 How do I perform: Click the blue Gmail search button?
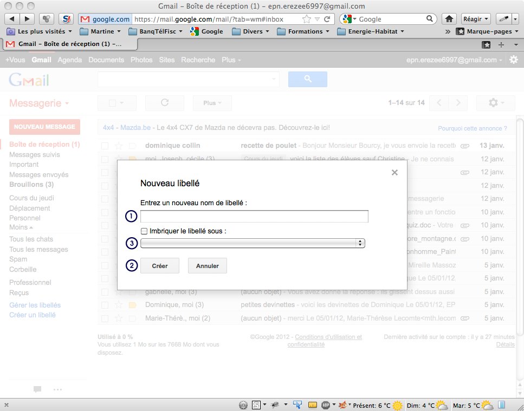[x=308, y=79]
